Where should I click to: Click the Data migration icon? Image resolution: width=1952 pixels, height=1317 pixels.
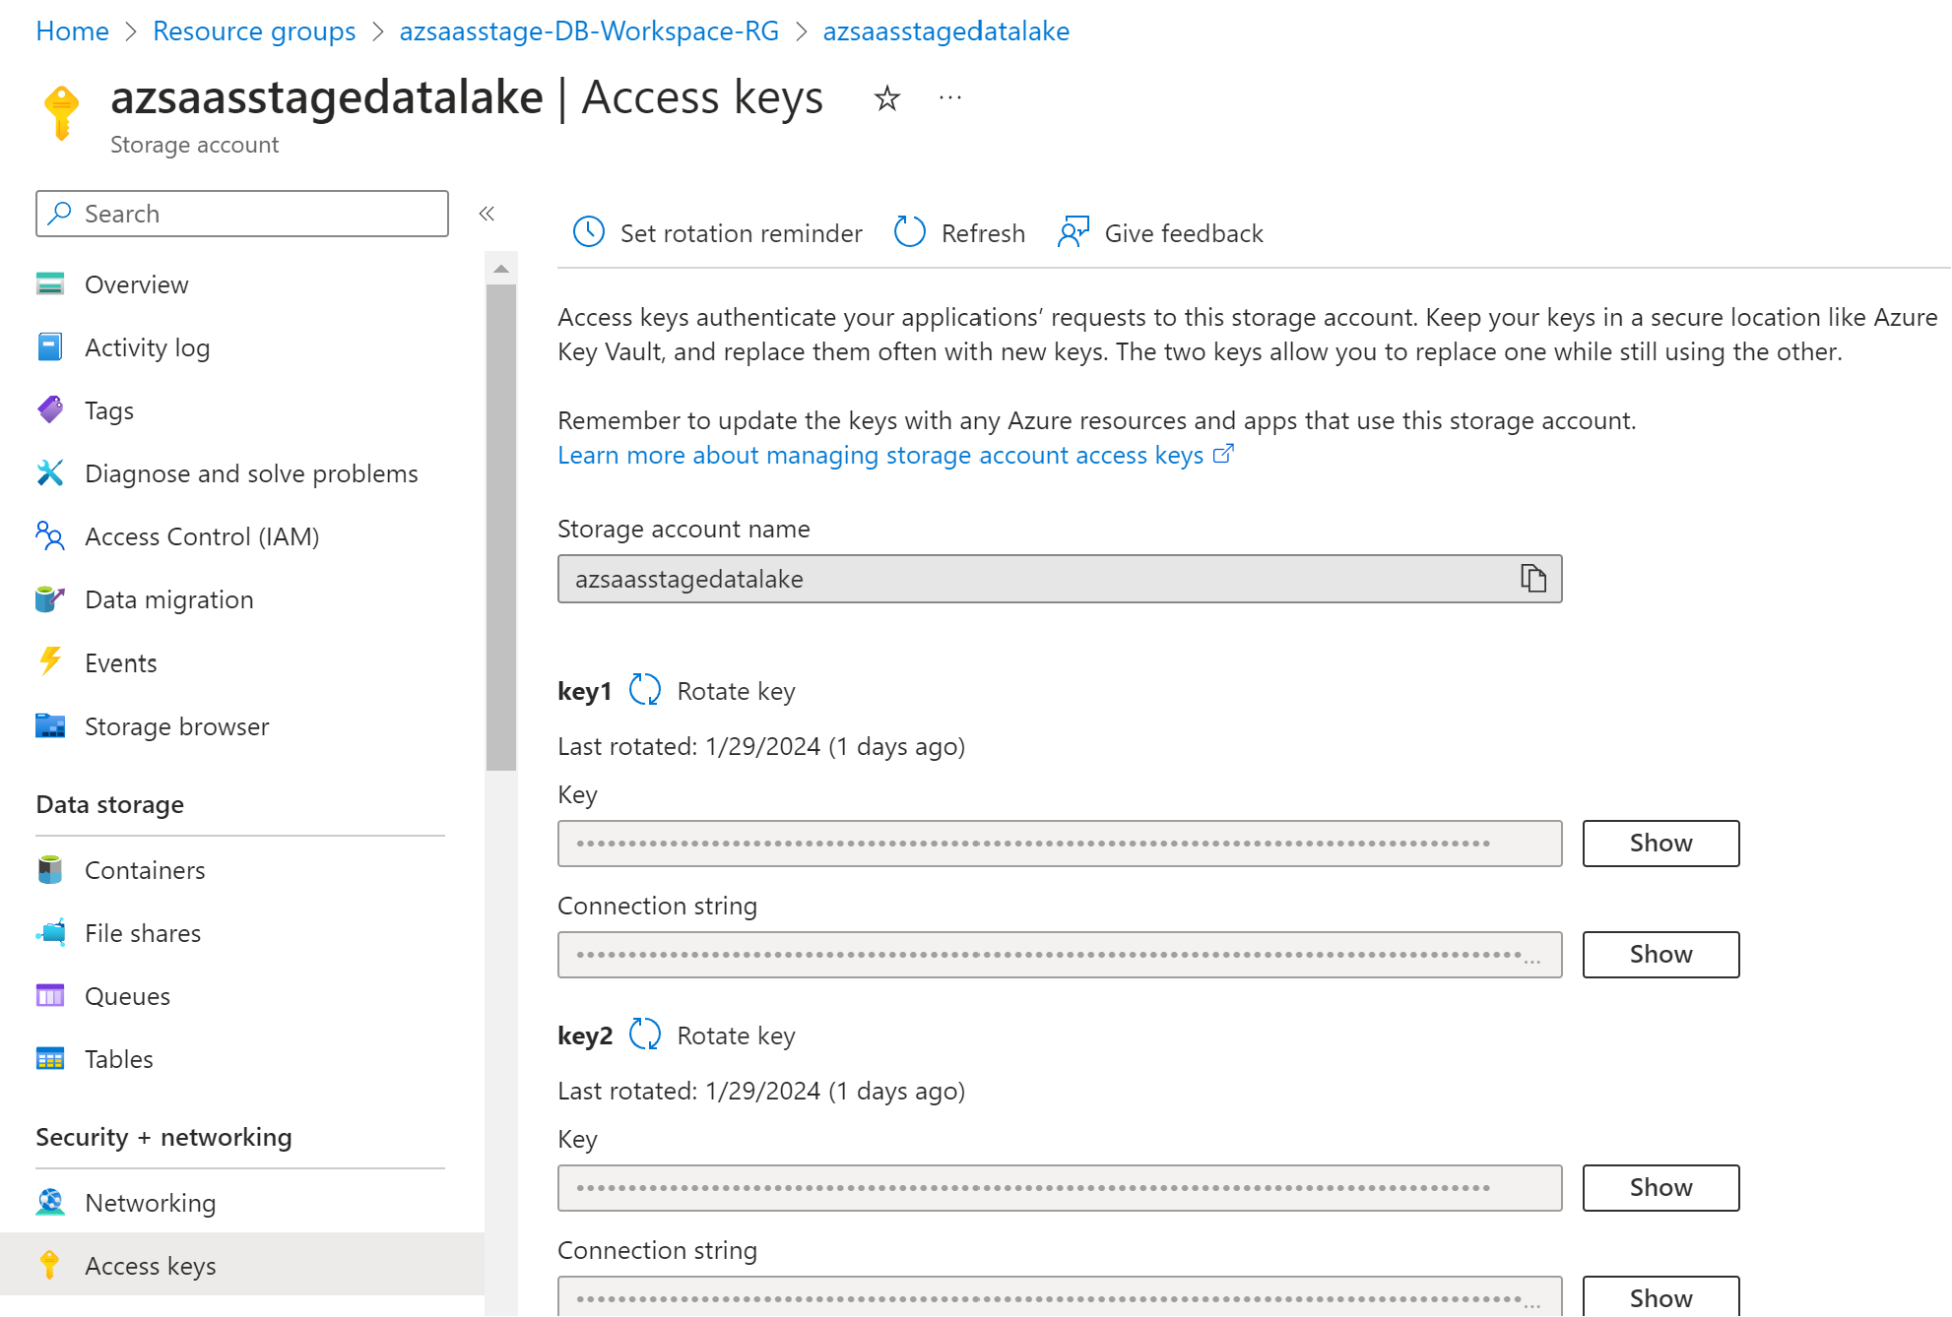click(50, 599)
